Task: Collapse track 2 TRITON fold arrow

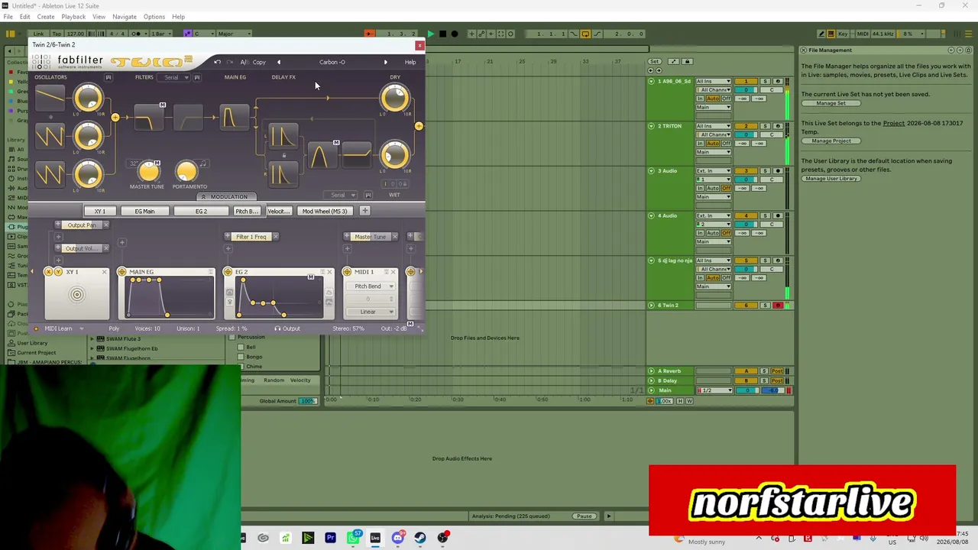Action: tap(652, 126)
